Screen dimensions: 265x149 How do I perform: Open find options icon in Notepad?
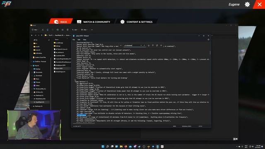point(157,46)
